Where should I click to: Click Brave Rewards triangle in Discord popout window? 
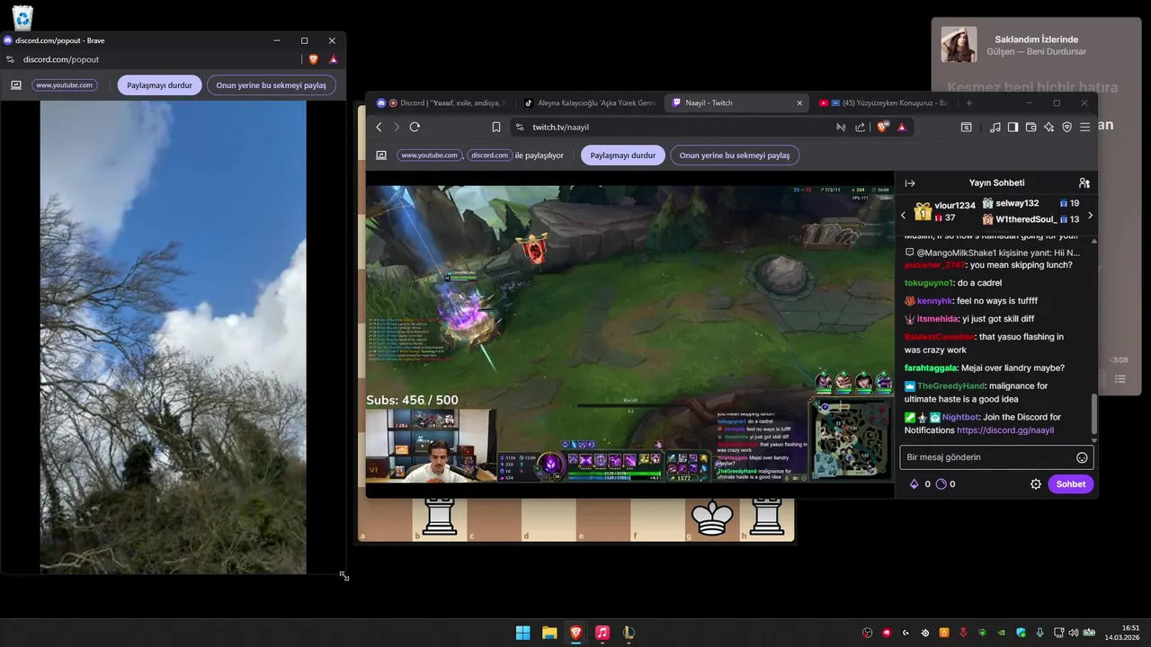tap(333, 59)
